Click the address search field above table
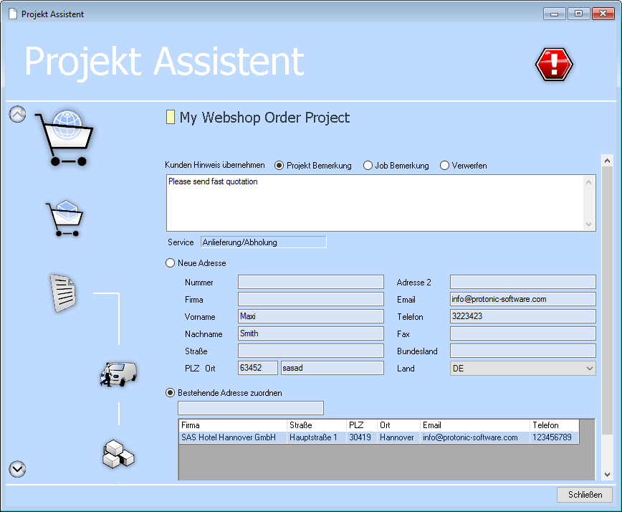The image size is (622, 512). 251,408
